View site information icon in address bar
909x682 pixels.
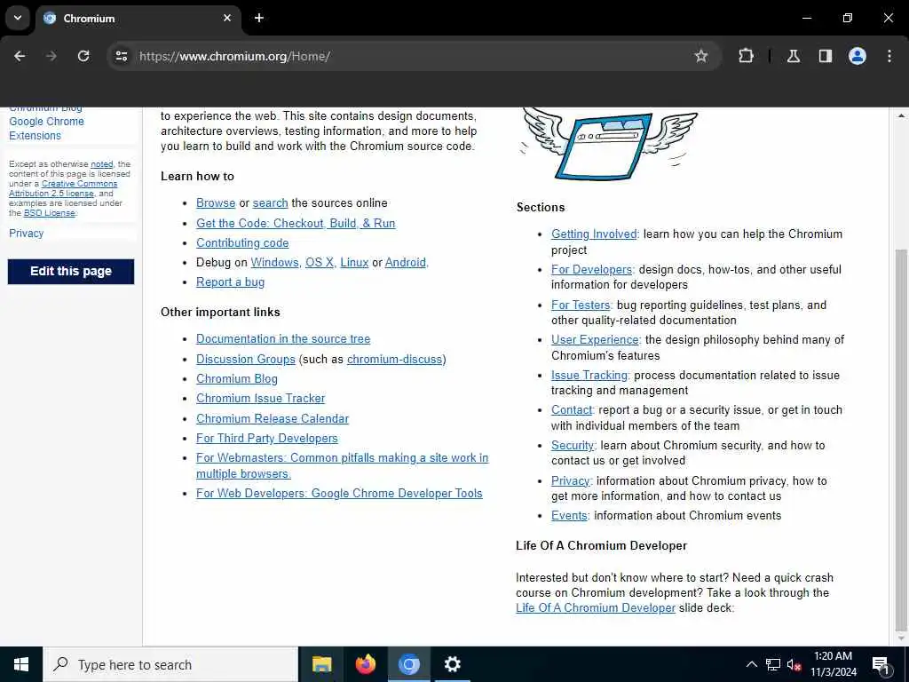[121, 56]
